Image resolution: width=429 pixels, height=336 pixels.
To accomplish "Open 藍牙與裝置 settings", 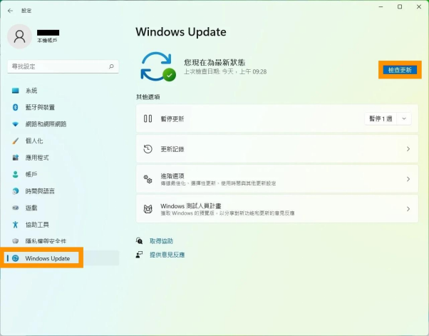I will [x=63, y=107].
